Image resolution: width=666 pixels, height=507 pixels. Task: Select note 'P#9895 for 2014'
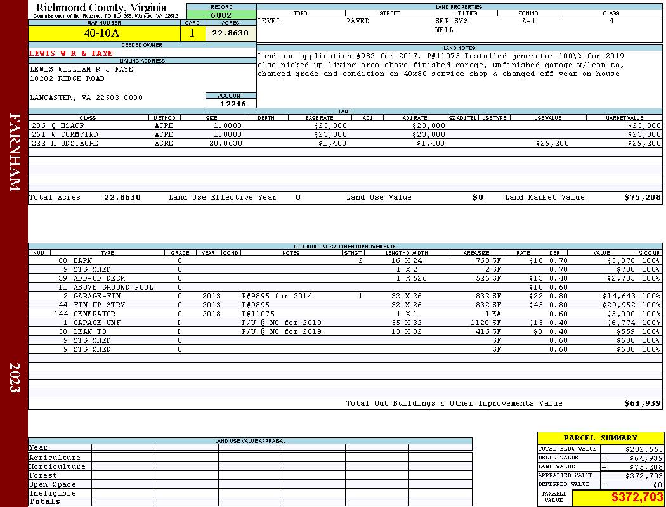pyautogui.click(x=277, y=296)
